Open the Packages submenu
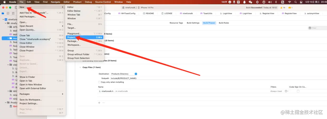 tap(42, 94)
